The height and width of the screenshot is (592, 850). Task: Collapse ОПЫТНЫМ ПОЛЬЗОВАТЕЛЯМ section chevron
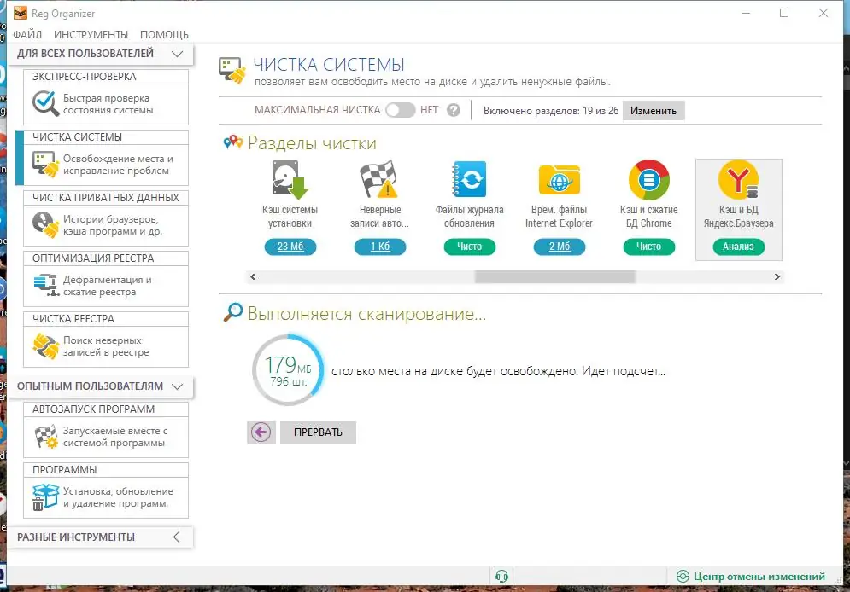[178, 386]
